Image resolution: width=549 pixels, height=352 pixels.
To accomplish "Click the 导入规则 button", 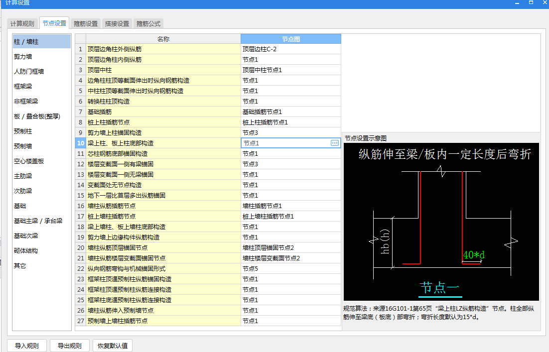I will click(26, 346).
